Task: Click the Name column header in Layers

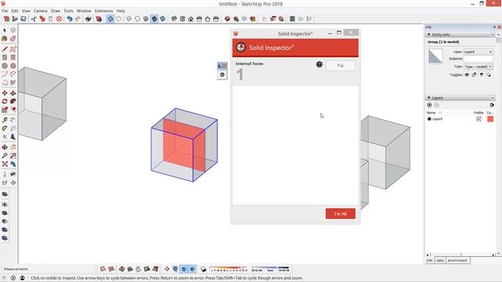Action: [431, 113]
